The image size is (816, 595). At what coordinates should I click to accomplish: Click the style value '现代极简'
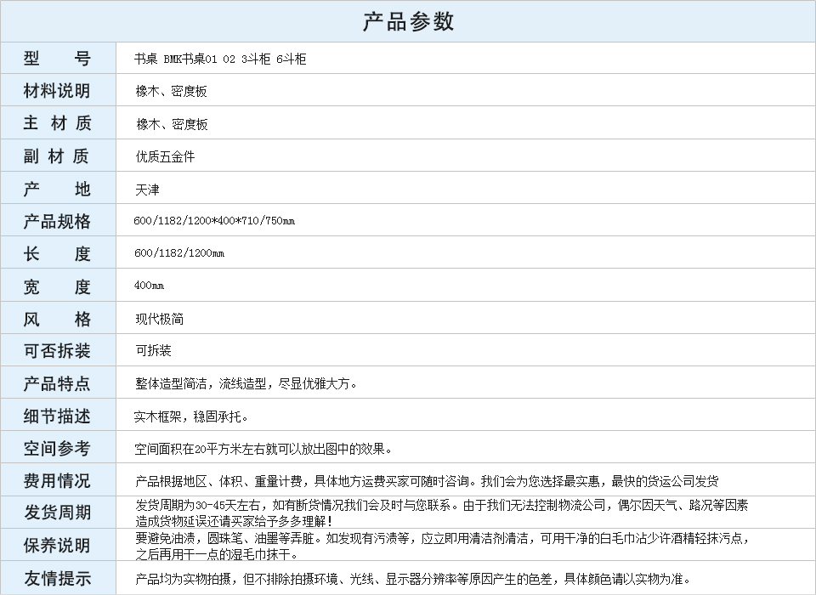[x=159, y=319]
